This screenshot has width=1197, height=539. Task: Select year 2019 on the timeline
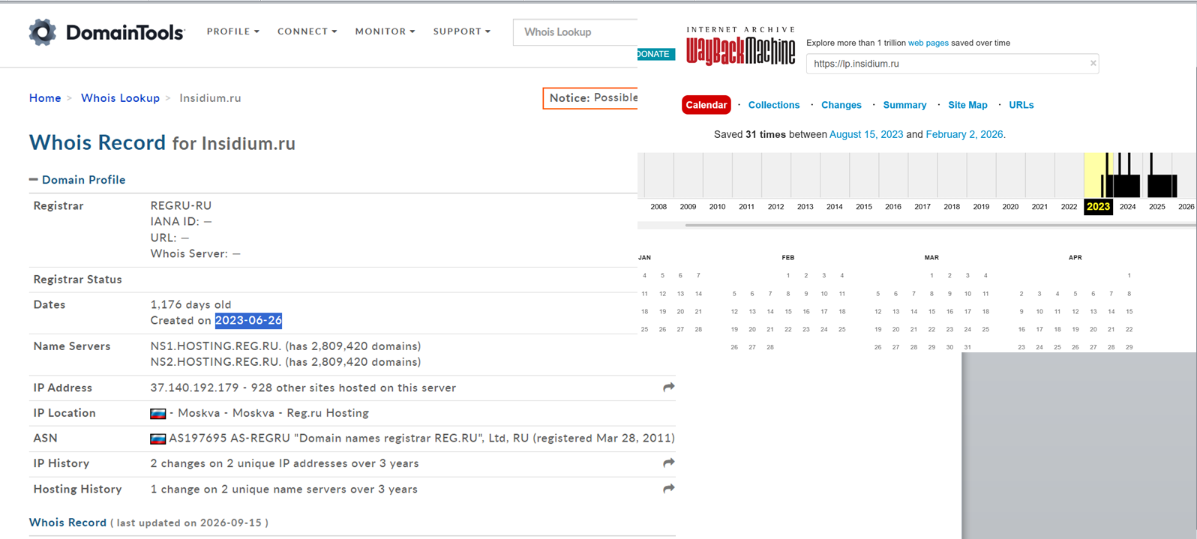tap(981, 207)
